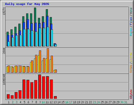Select day 16 on the x-axis
This screenshot has width=134, height=105.
pos(67,102)
